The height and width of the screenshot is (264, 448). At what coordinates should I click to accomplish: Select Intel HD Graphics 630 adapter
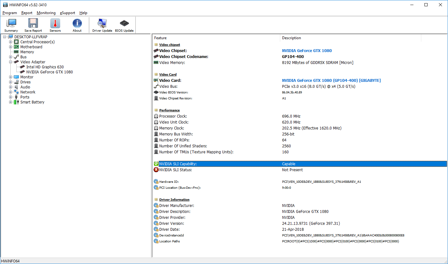(x=45, y=67)
